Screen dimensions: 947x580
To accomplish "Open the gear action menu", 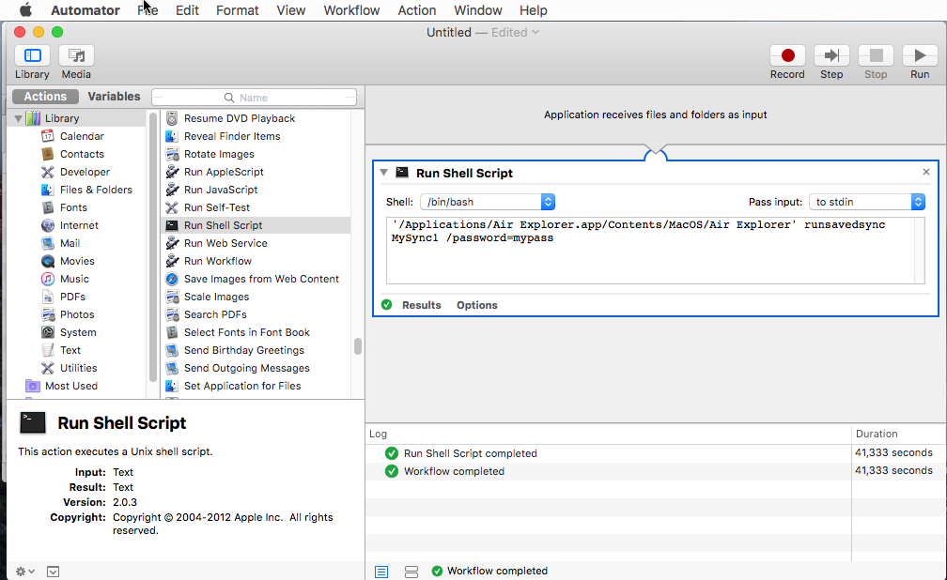I will tap(24, 571).
